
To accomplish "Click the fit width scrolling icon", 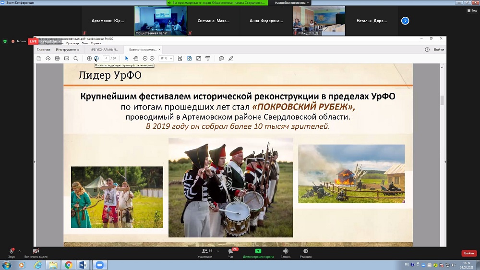I will point(180,59).
